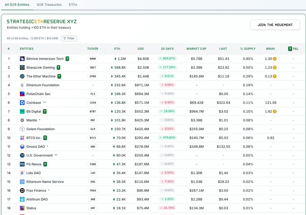Viewport: 306px width, 215px height.
Task: Click the ENS ticker chip
Action: click(x=93, y=182)
